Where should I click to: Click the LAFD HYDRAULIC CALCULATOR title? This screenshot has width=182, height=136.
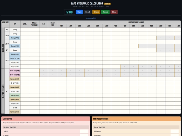click(87, 4)
